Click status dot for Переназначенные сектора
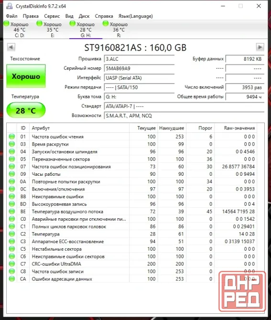The image size is (271, 320). pos(12,159)
